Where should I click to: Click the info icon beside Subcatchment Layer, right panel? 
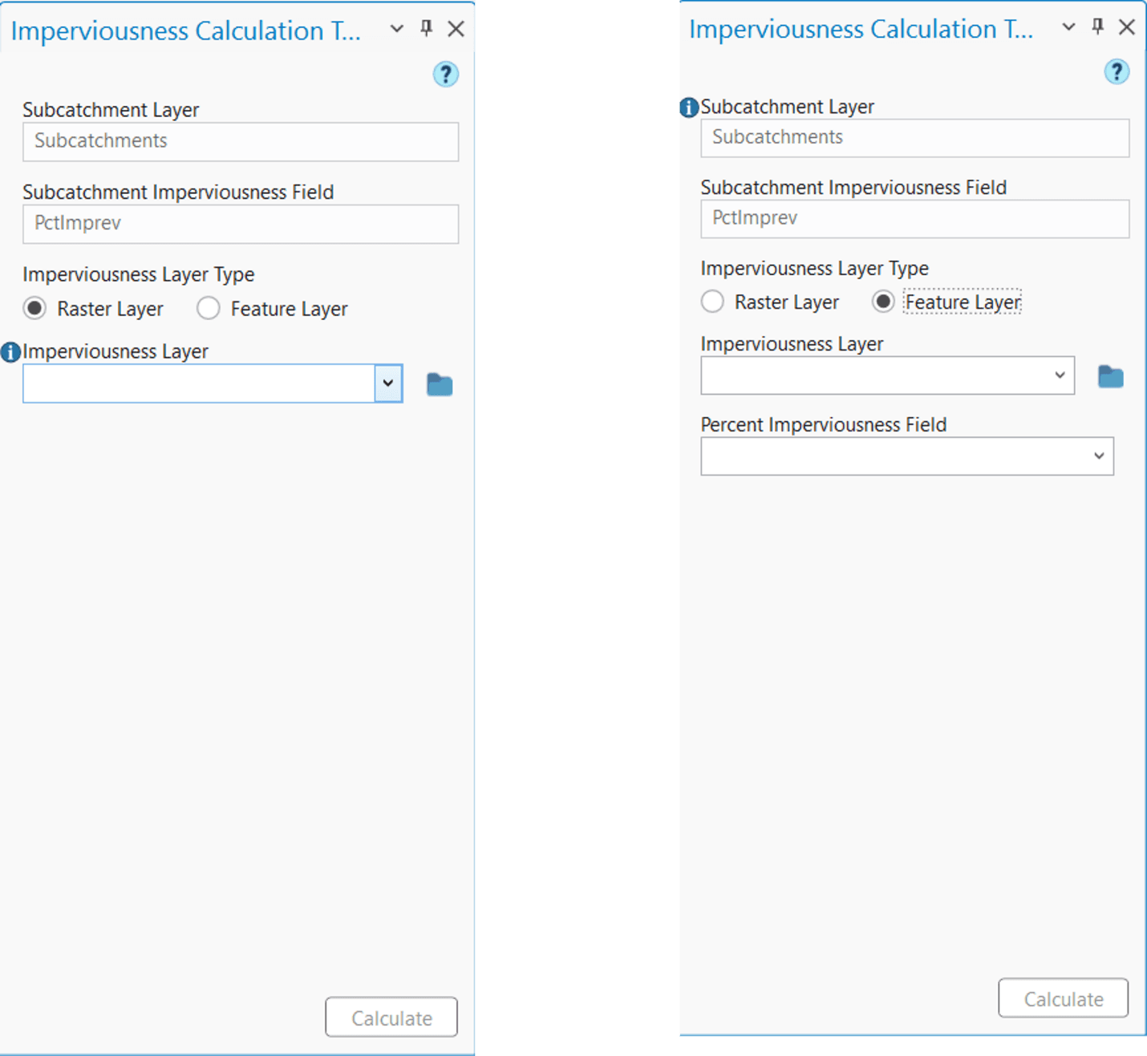click(x=688, y=107)
